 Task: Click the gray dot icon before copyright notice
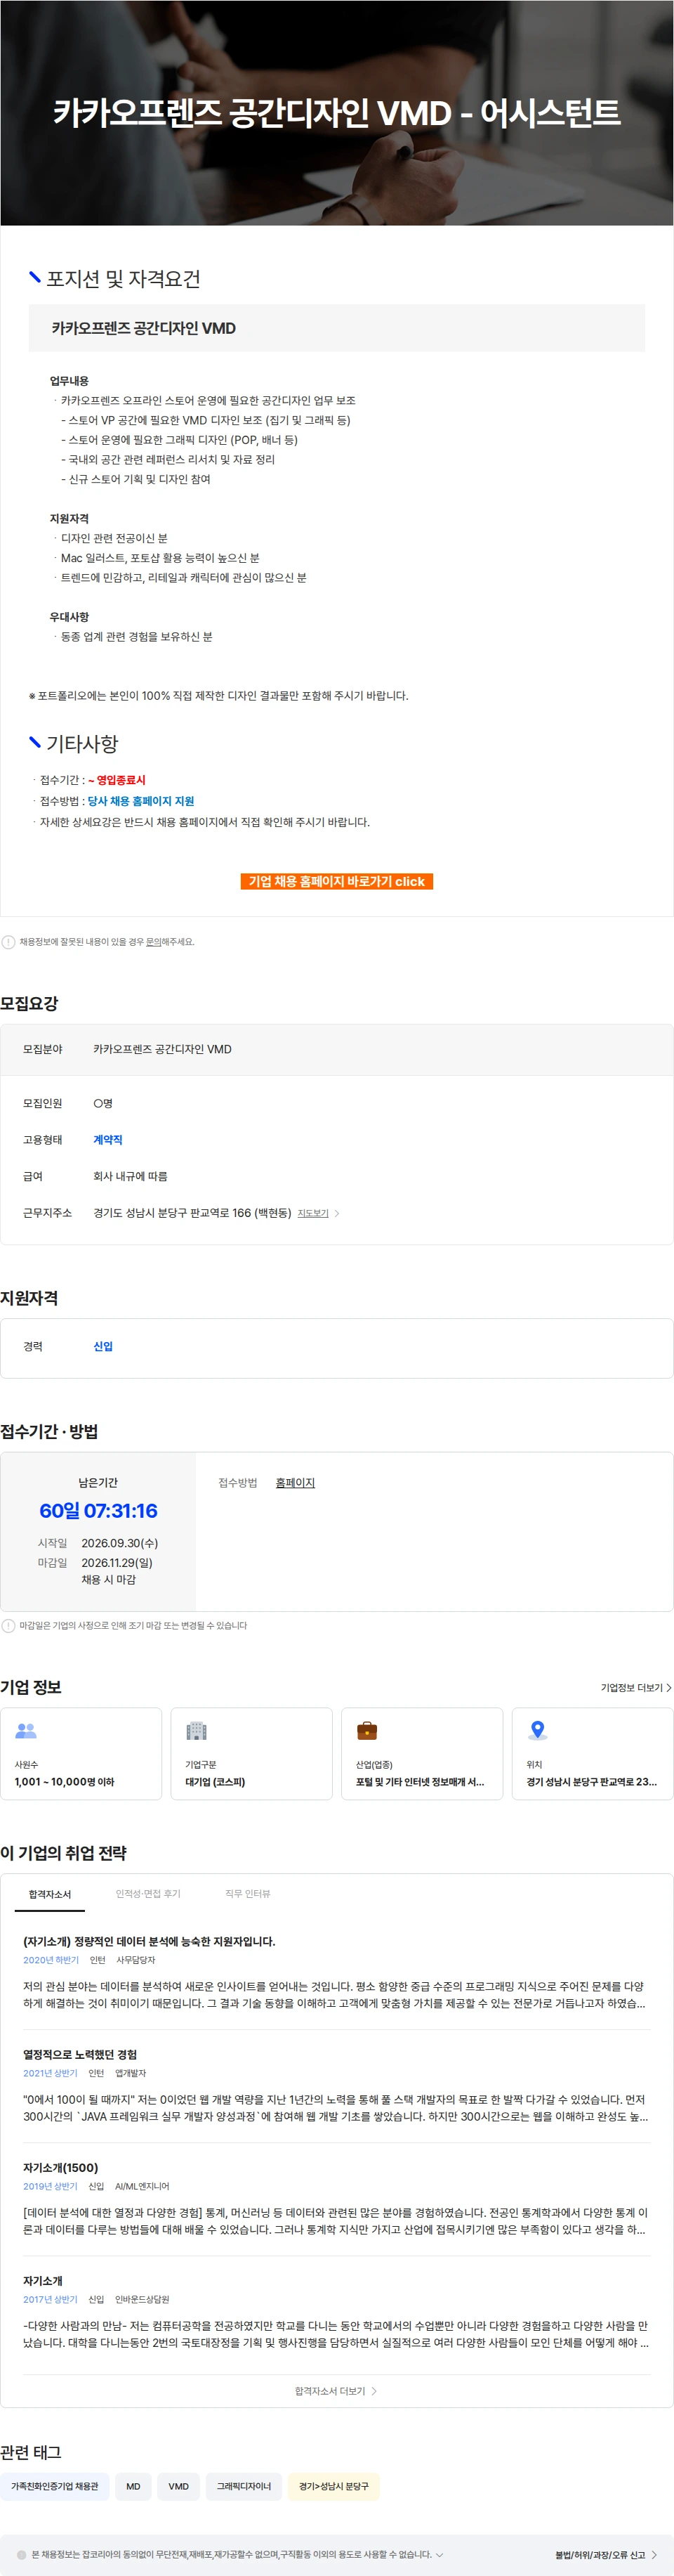(x=21, y=2554)
